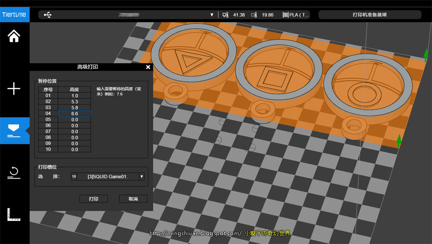Click the 打印槽位 group label
432x244 pixels.
coord(47,167)
